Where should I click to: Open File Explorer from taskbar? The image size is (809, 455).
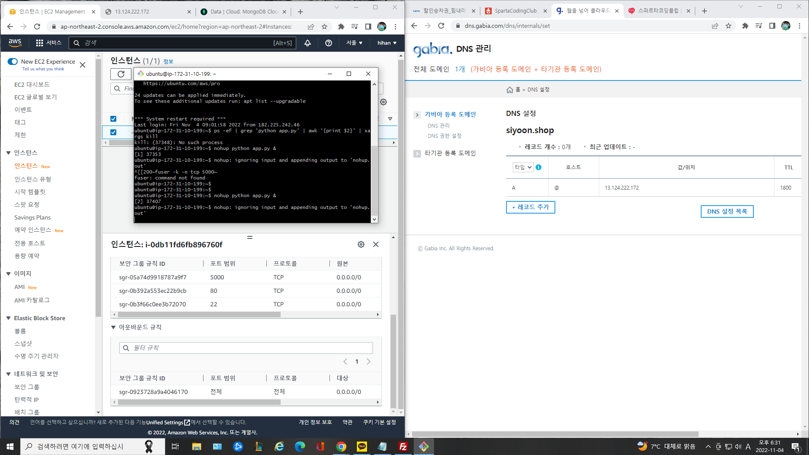197,447
